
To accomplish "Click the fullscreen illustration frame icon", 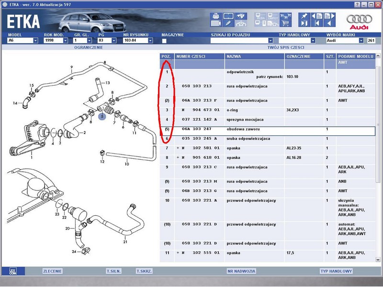I will 228,16.
